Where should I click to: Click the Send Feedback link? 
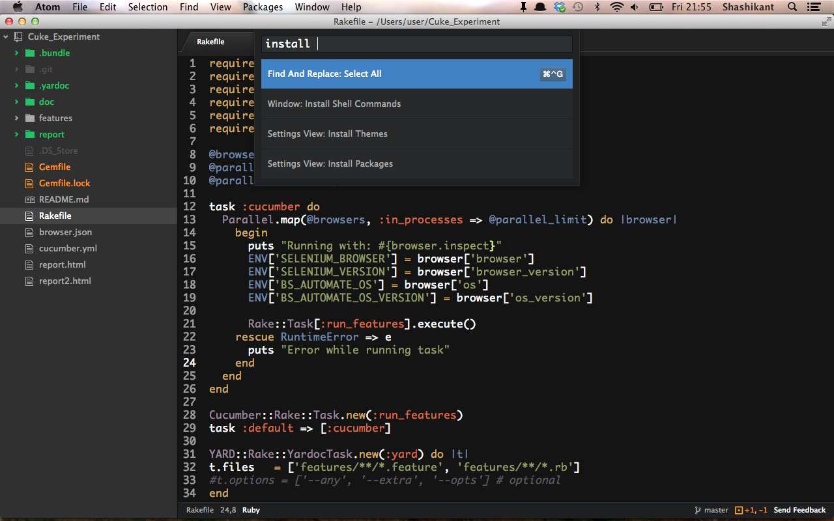799,510
